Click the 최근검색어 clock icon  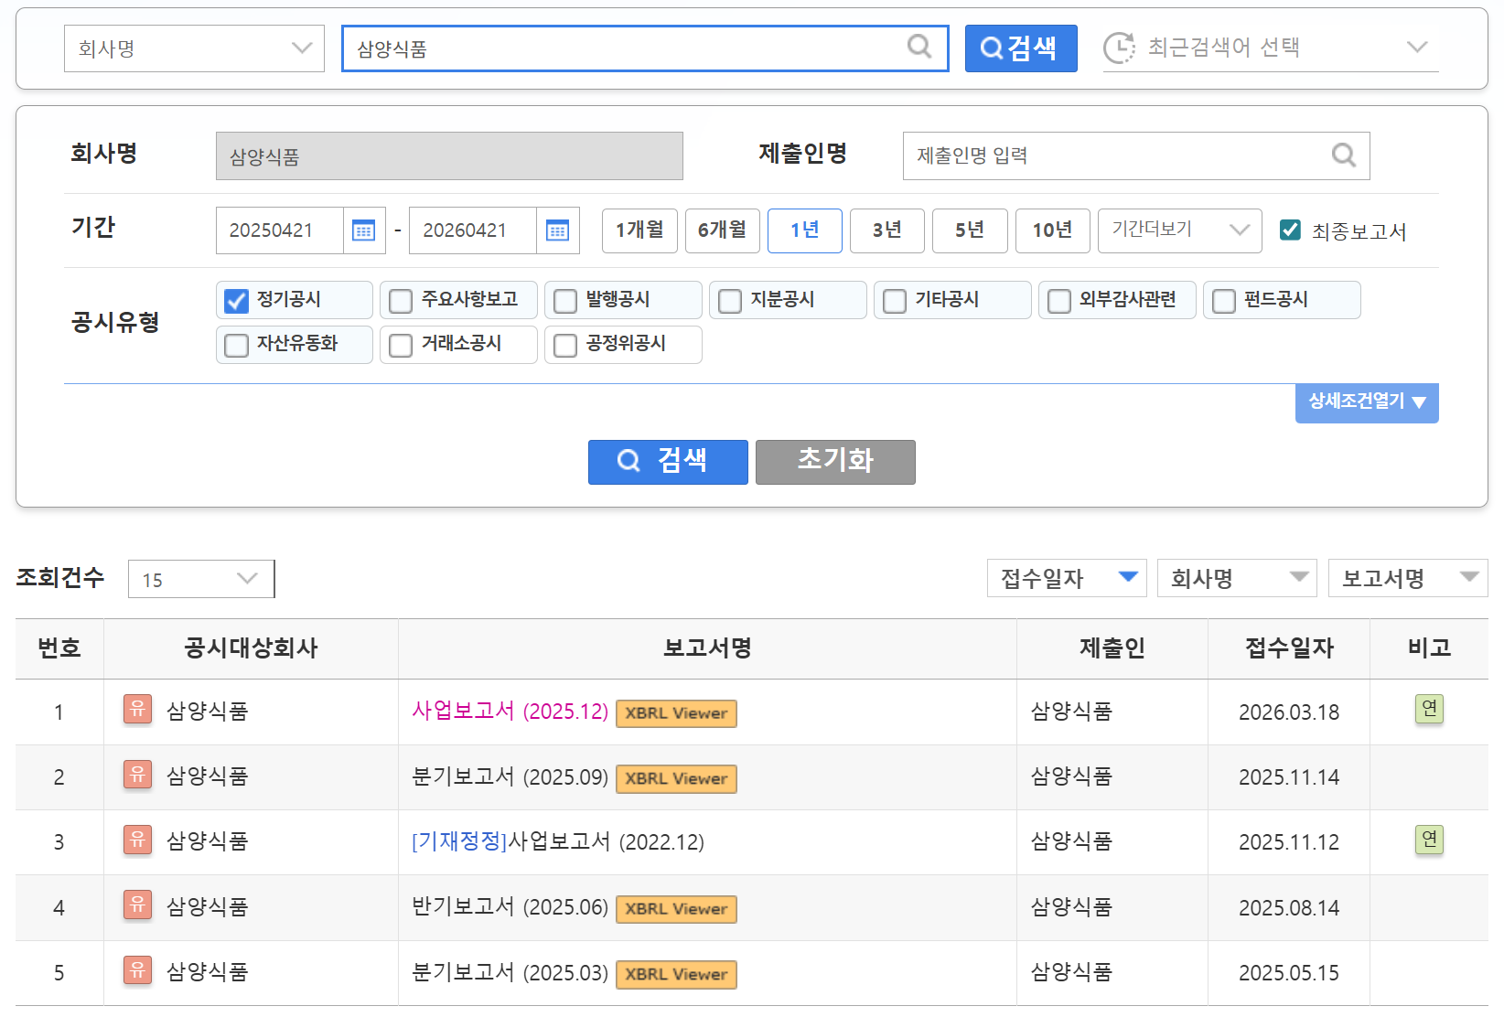click(1119, 48)
